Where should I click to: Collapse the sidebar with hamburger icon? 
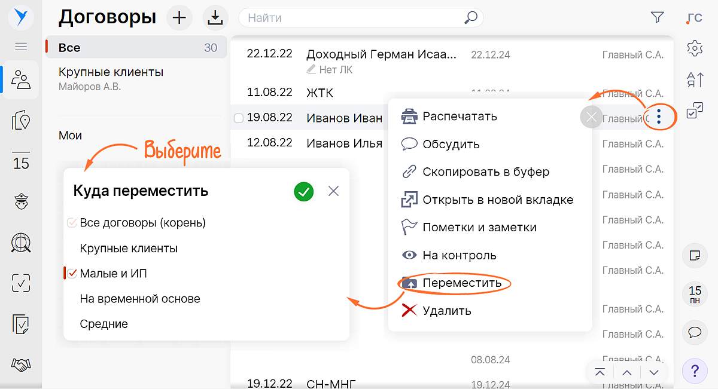pyautogui.click(x=21, y=46)
